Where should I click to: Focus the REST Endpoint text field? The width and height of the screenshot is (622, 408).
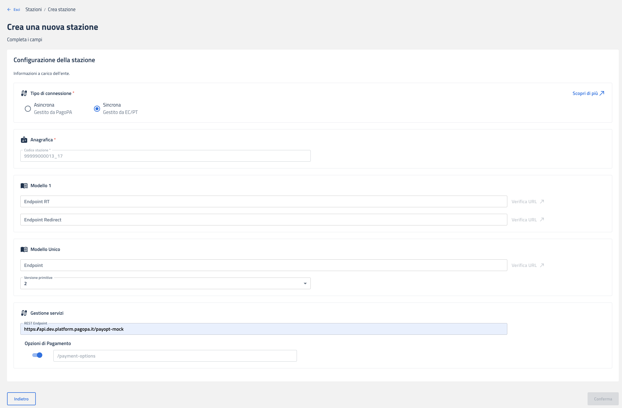tap(264, 329)
